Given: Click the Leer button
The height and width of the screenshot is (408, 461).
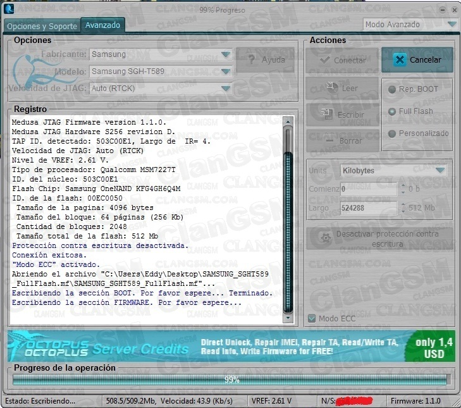Looking at the screenshot, I should pyautogui.click(x=342, y=89).
